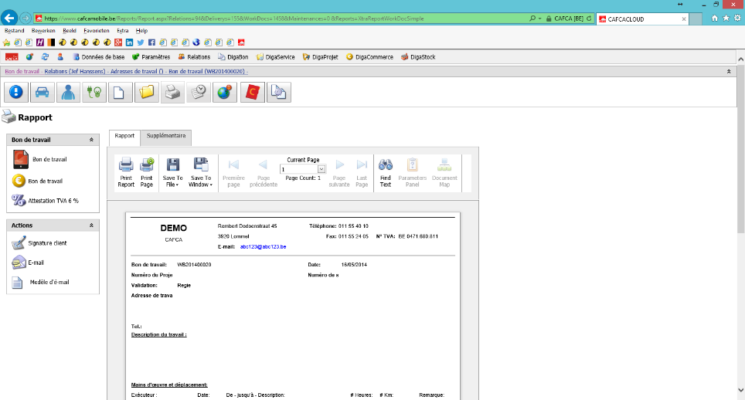Click Print Page in report viewer
Screen dimensions: 745x400
click(147, 173)
